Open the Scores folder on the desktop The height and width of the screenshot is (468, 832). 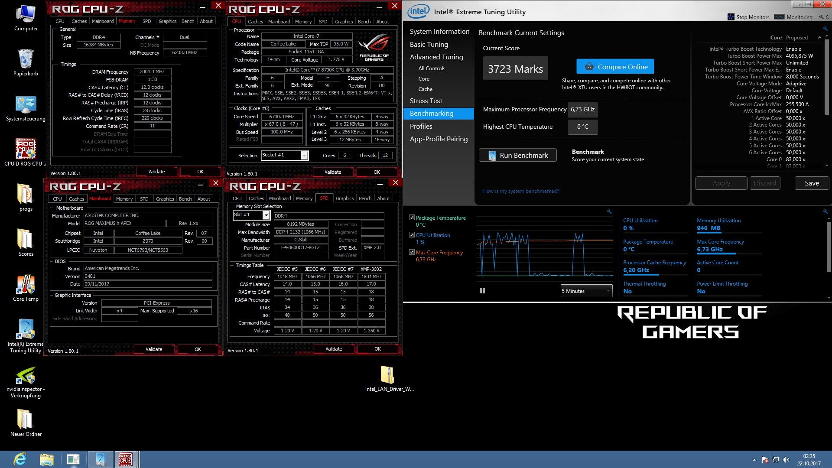point(26,243)
